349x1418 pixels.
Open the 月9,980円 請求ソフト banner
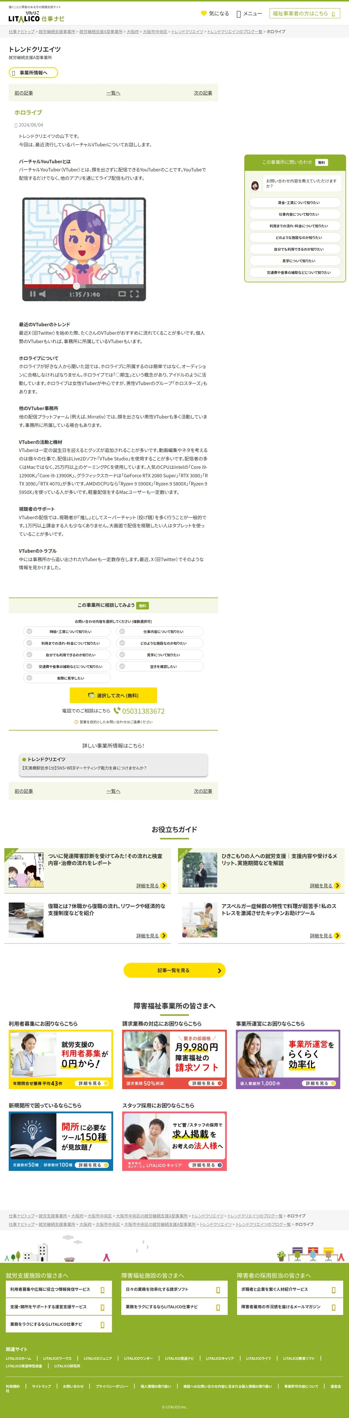(x=174, y=1060)
